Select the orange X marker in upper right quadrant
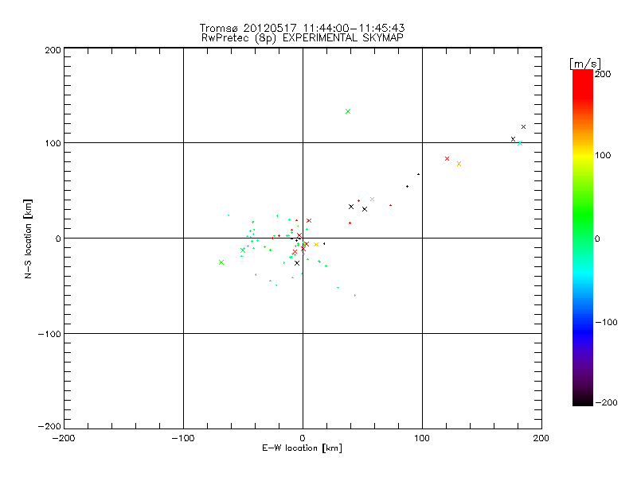This screenshot has height=477, width=637. (x=459, y=164)
